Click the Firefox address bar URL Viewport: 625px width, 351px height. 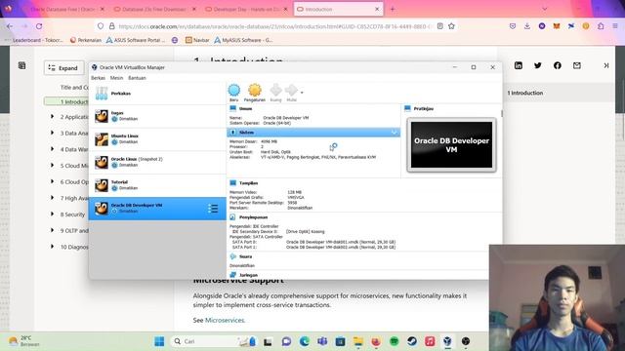tap(275, 26)
